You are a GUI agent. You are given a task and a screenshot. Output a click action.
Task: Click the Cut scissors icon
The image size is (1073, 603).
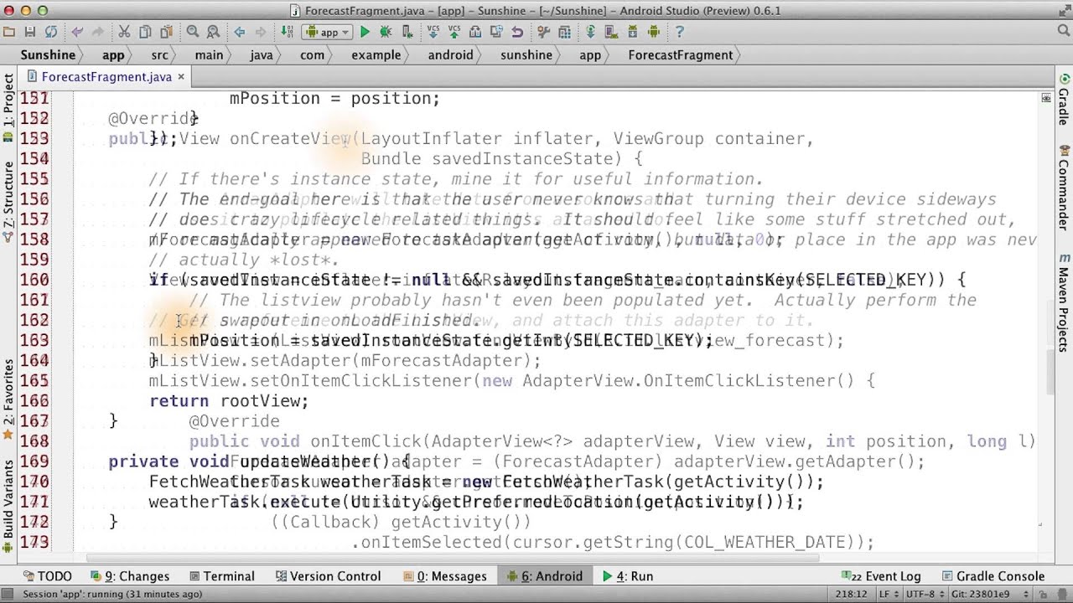pyautogui.click(x=124, y=32)
